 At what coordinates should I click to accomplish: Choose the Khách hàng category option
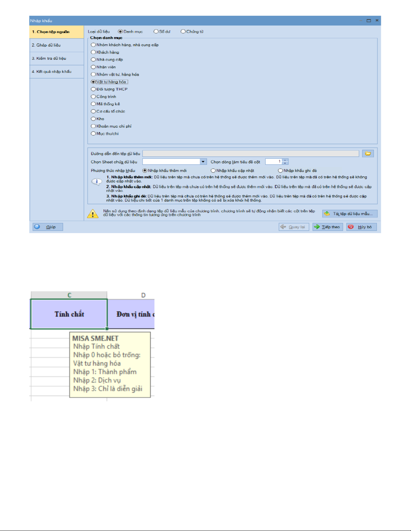[x=94, y=52]
